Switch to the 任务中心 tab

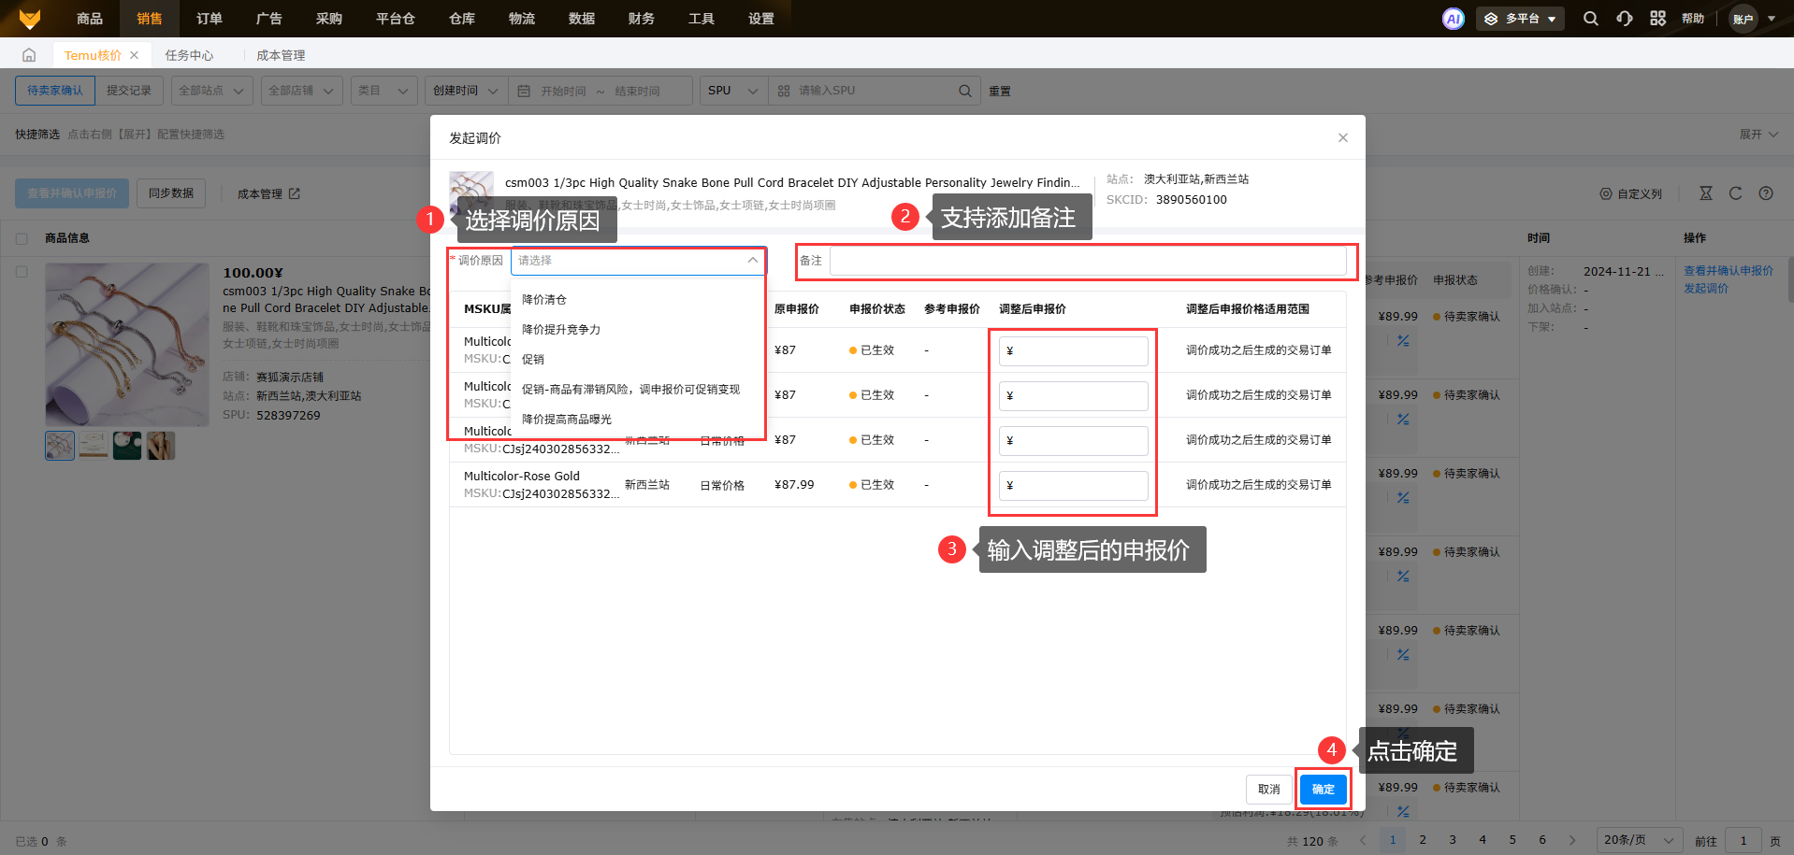coord(189,55)
